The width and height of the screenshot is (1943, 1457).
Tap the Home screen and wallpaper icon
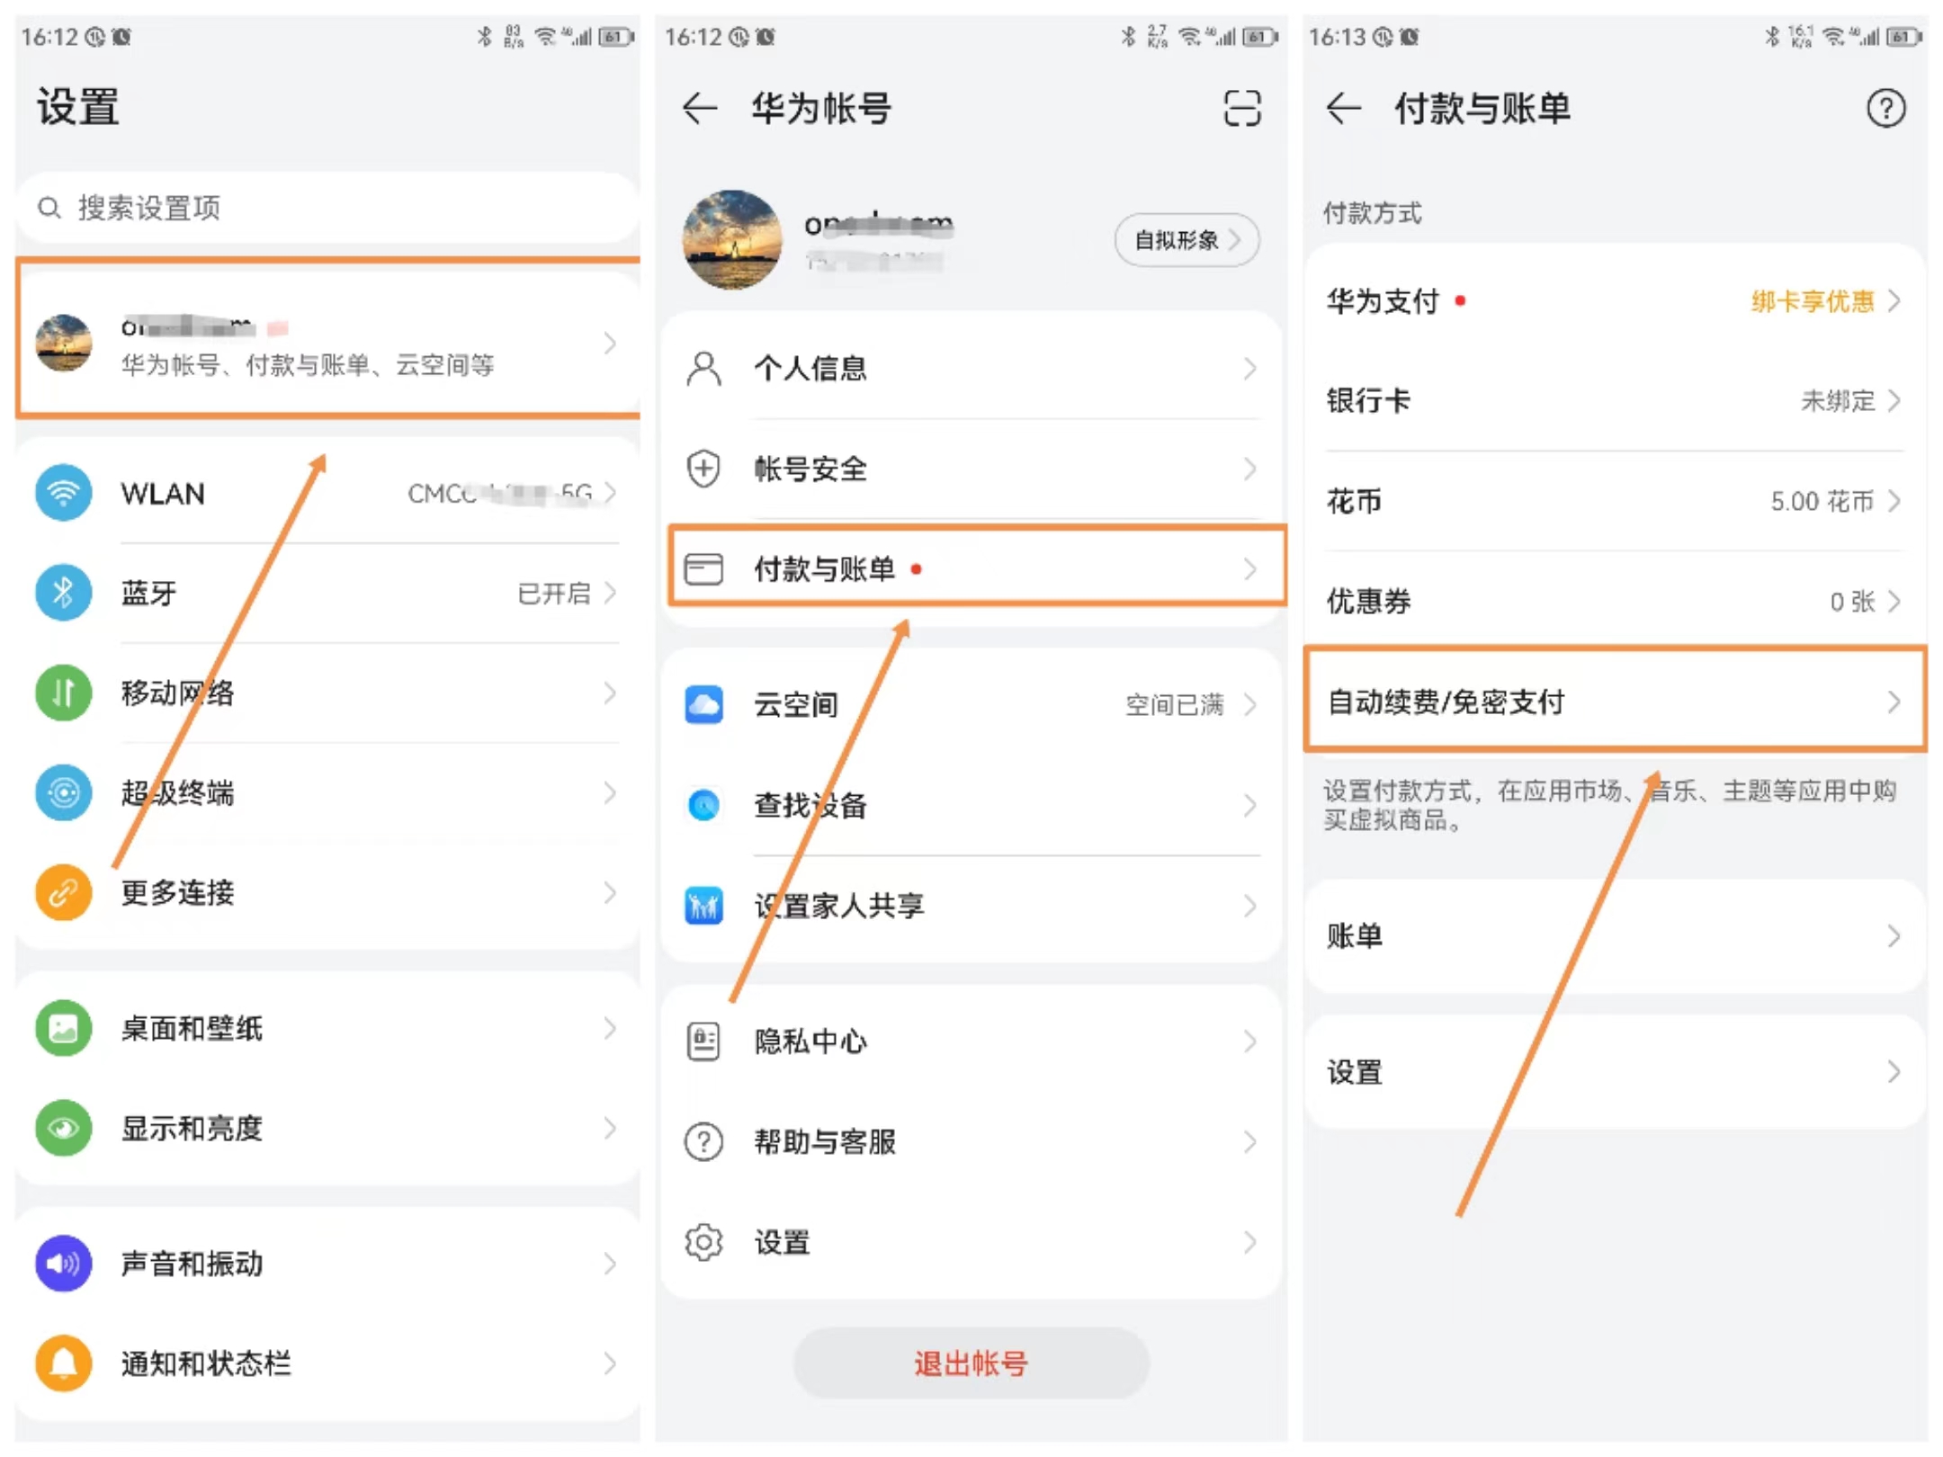(x=63, y=1028)
